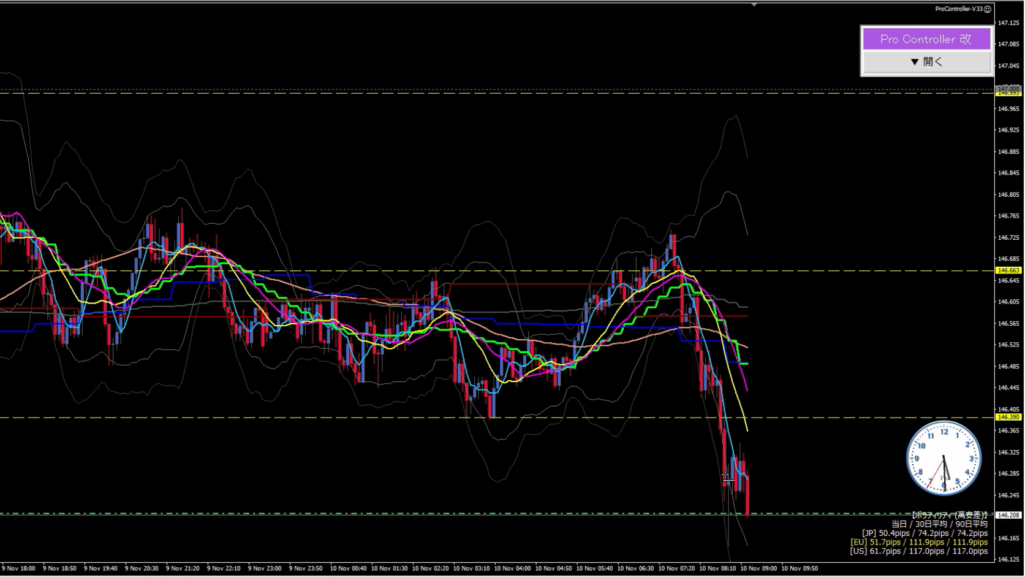1025x577 pixels.
Task: Click the 146.208 current price label
Action: (1008, 515)
